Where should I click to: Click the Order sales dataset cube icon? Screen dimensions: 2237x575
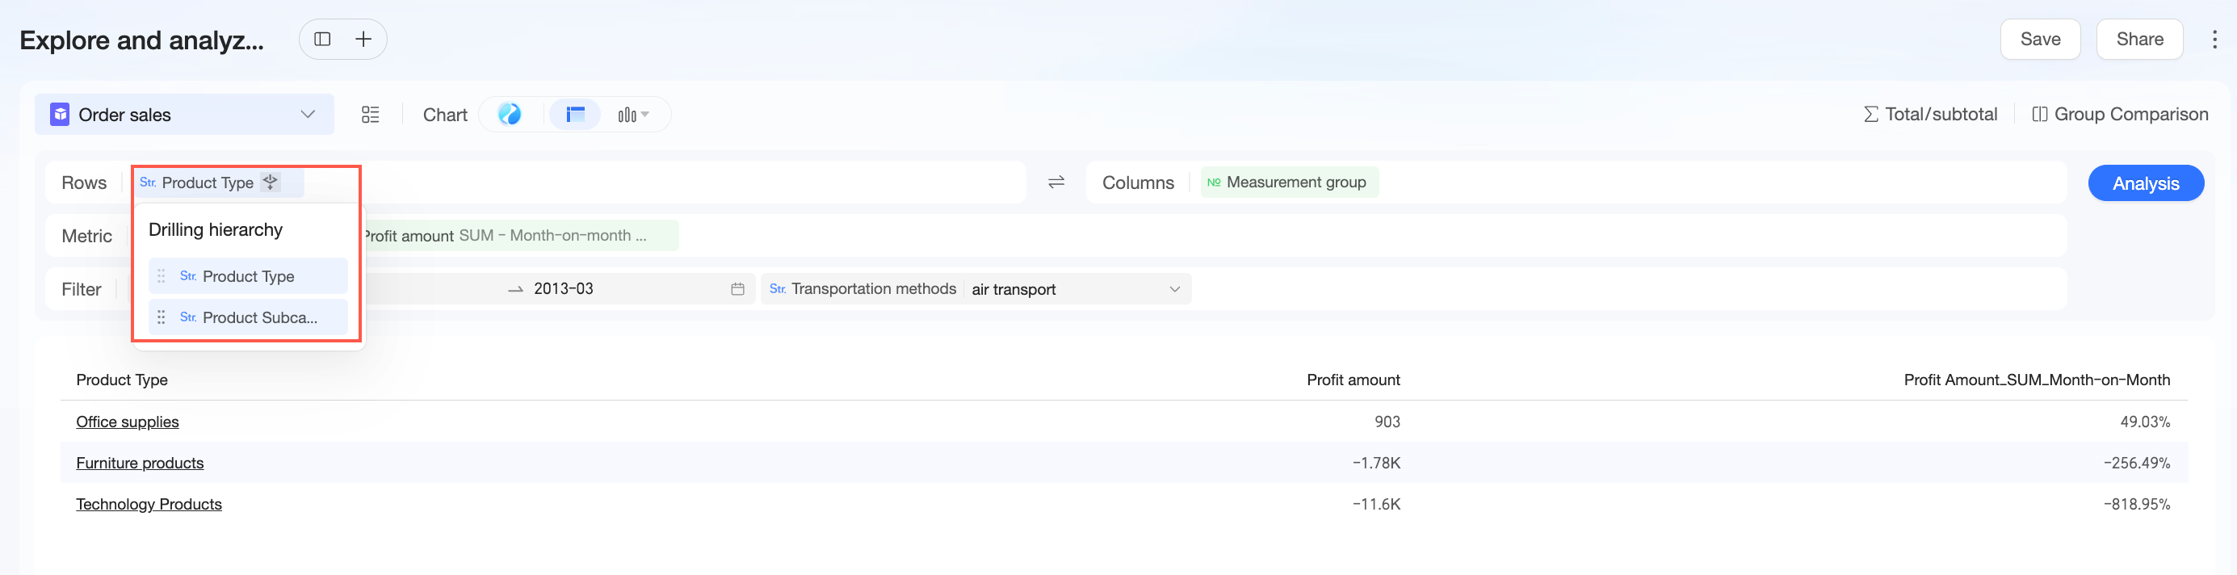click(x=60, y=115)
